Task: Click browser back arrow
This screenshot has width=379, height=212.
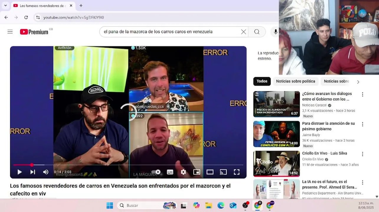Action: click(x=6, y=17)
